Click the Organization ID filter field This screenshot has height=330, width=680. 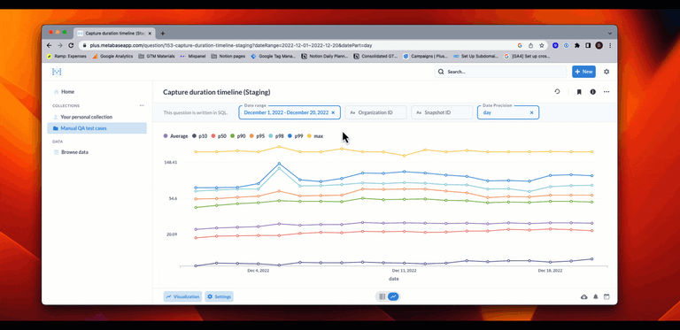click(375, 112)
